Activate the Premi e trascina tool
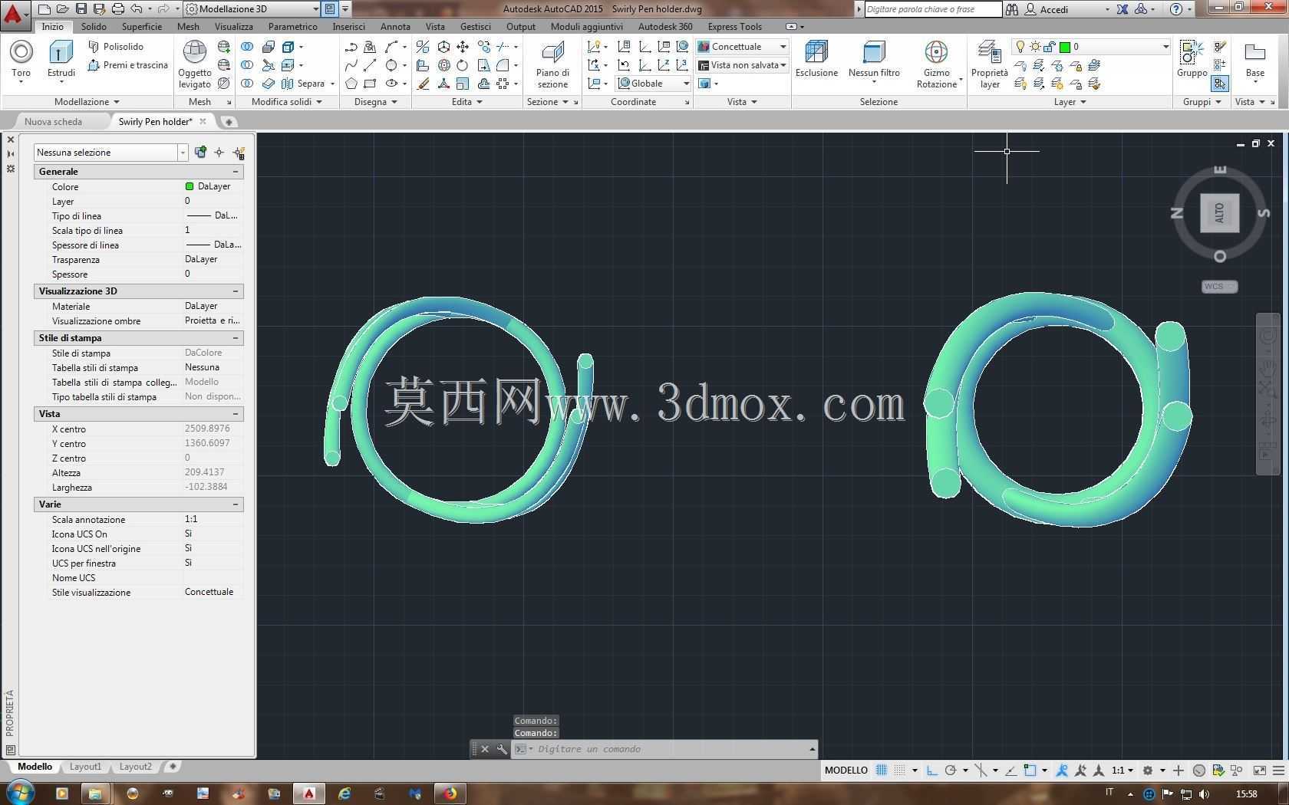Image resolution: width=1289 pixels, height=805 pixels. (x=127, y=65)
